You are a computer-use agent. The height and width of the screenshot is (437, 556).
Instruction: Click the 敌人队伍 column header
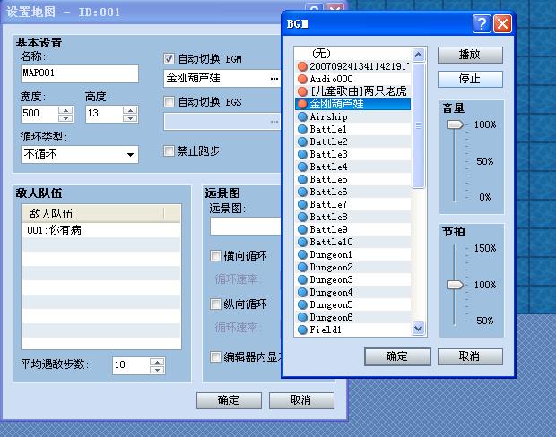93,213
